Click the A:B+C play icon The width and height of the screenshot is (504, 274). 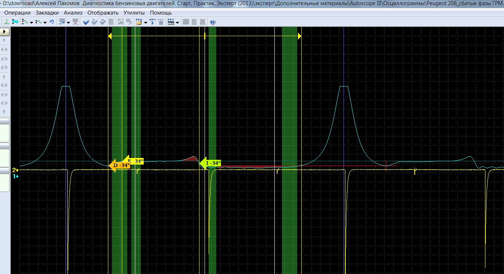pos(152,22)
